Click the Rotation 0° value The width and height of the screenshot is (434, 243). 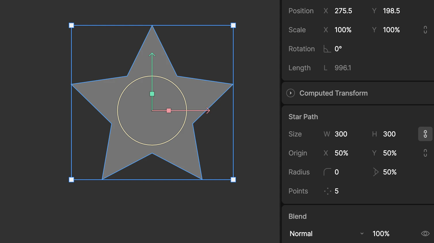[338, 49]
